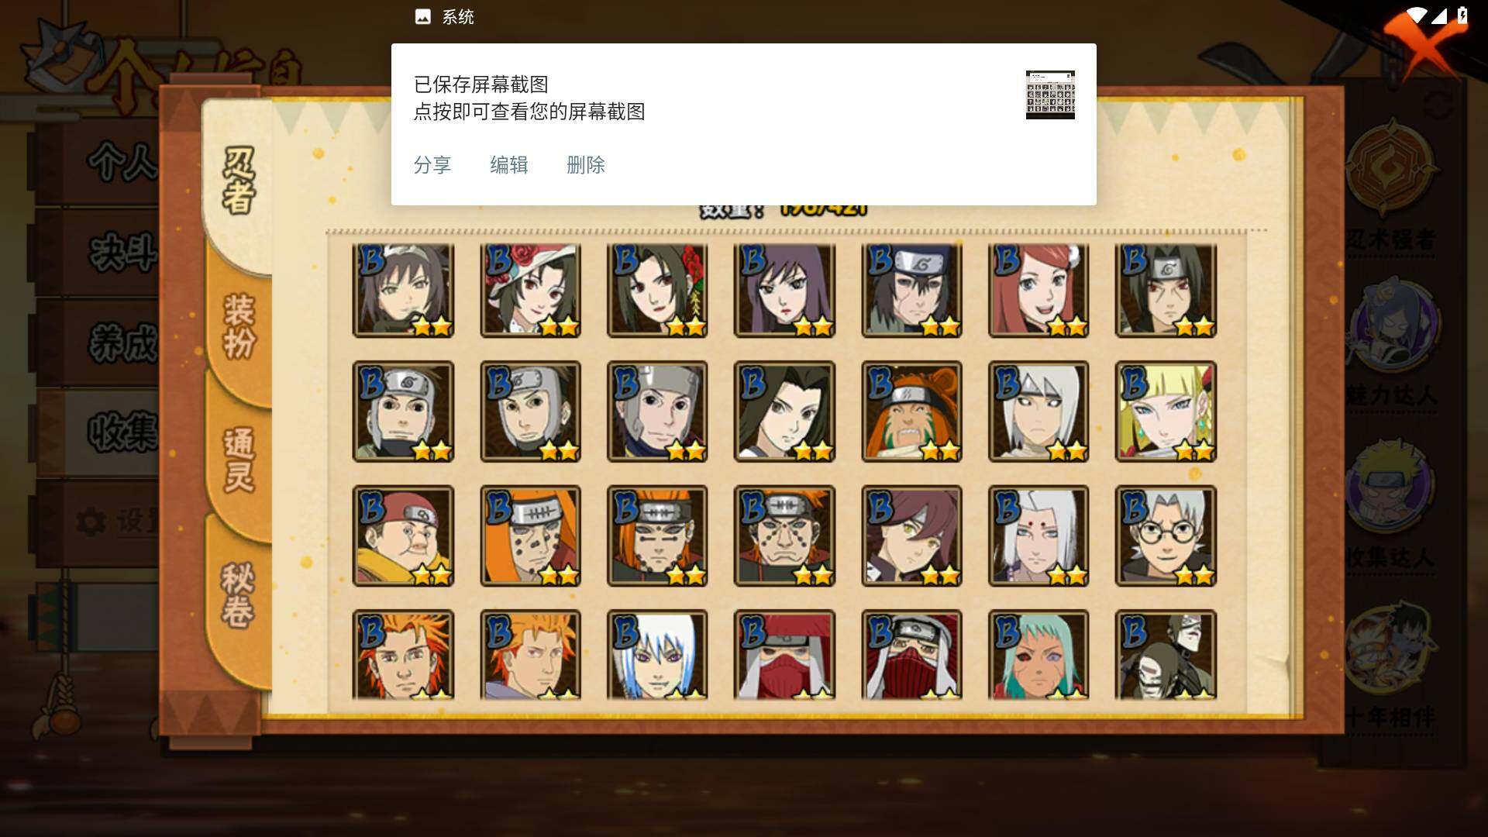Choose the teal-haired dark-skinned ninja portrait
The image size is (1488, 837).
[x=1038, y=655]
